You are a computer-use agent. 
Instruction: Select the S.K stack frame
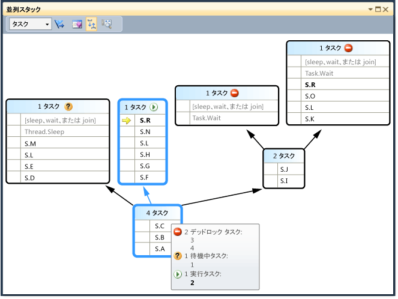[x=310, y=119]
